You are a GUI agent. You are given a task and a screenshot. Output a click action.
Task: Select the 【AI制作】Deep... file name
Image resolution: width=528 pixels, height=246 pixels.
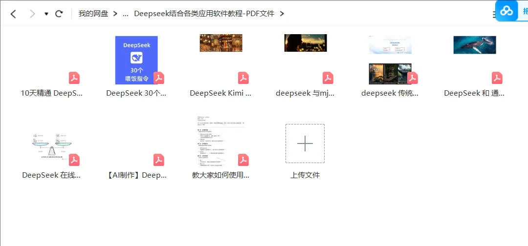pos(136,175)
